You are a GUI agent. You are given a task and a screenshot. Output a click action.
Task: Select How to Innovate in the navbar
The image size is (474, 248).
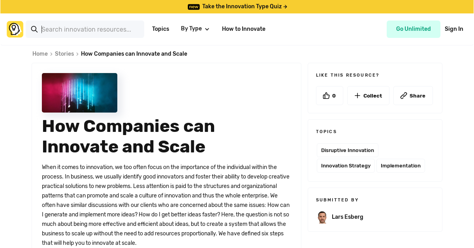tap(243, 29)
